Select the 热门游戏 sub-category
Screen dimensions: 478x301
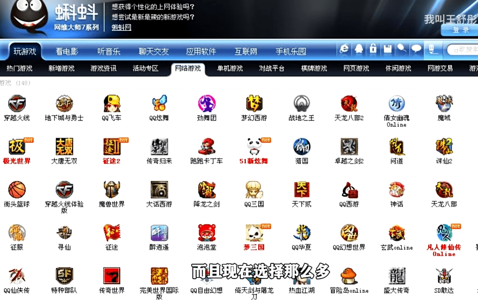[x=19, y=68]
